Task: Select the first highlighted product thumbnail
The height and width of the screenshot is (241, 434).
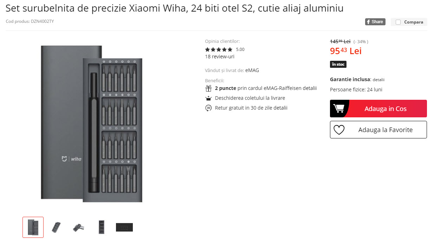Action: click(x=33, y=227)
